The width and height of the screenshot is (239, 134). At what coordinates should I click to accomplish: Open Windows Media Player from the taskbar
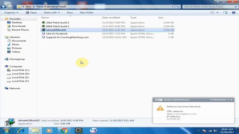[49, 131]
